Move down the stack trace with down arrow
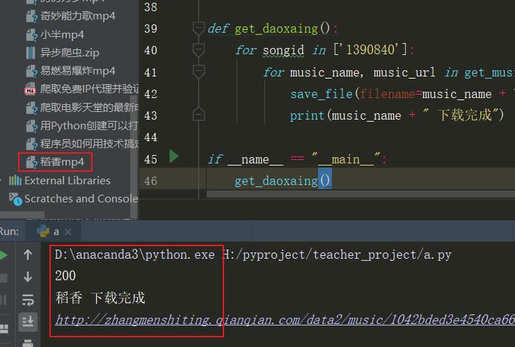Image resolution: width=515 pixels, height=347 pixels. (x=28, y=277)
